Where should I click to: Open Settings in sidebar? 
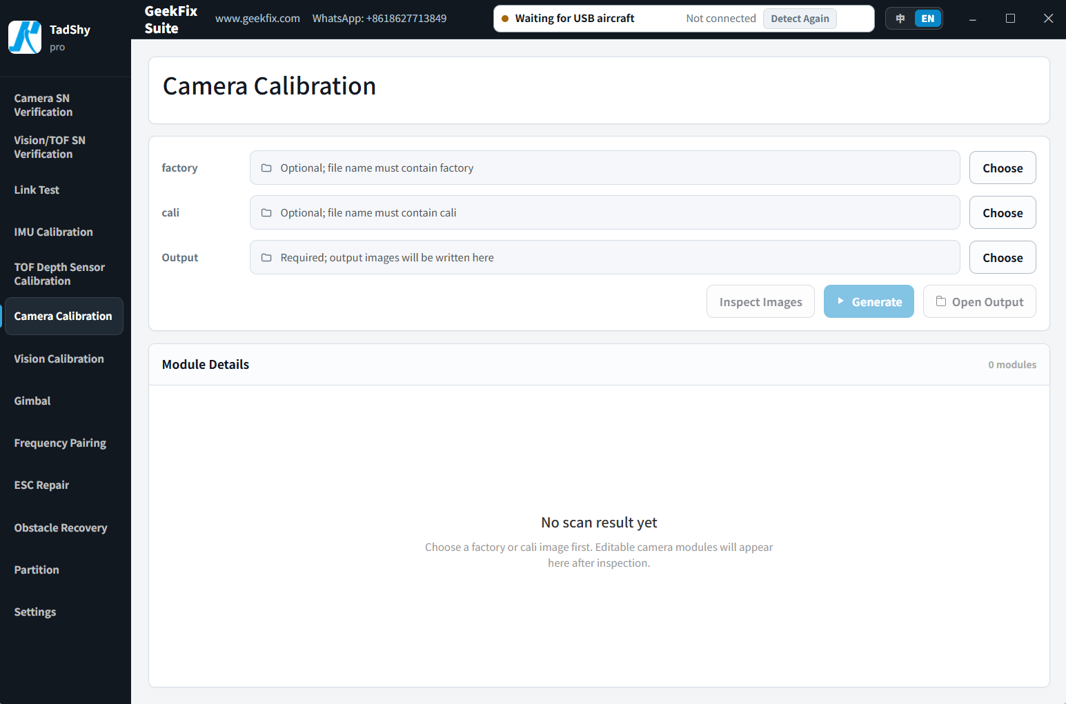coord(65,612)
